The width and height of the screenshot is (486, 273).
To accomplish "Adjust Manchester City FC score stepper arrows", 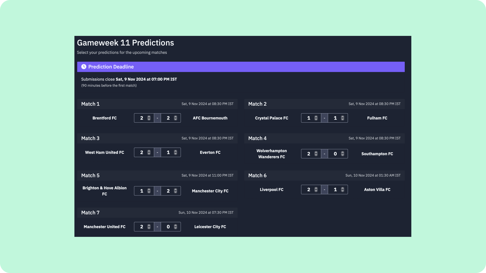I will [175, 191].
